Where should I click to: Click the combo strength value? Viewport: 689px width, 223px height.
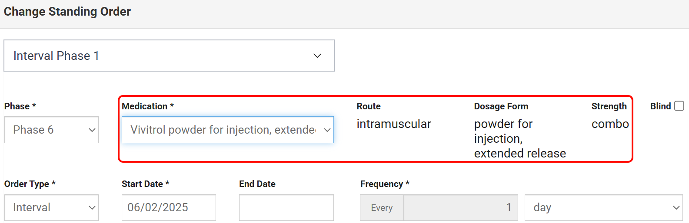point(610,124)
